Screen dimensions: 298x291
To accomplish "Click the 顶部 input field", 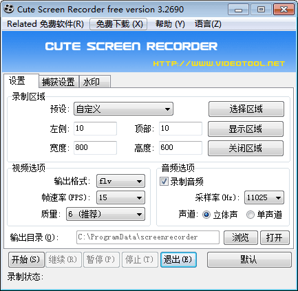I will (x=180, y=128).
